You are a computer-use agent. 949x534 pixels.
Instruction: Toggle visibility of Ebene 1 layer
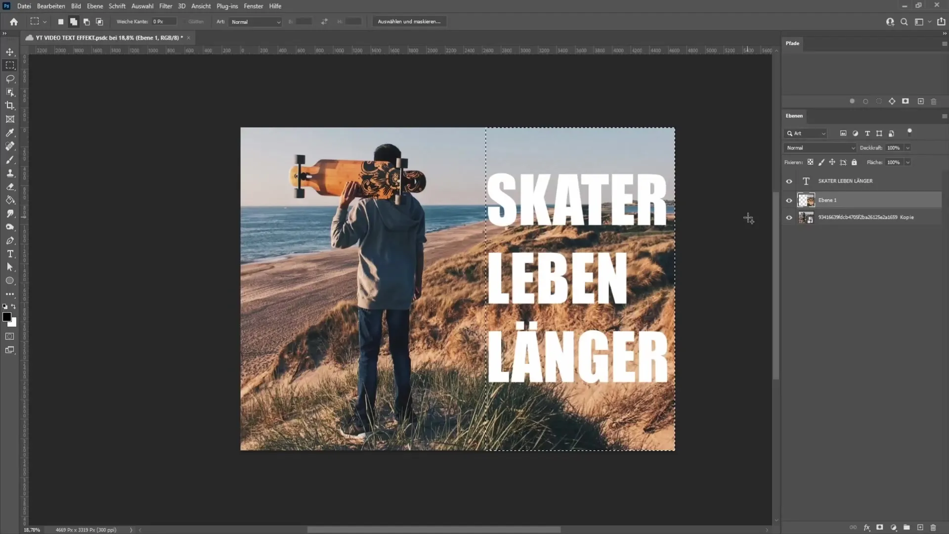(789, 200)
